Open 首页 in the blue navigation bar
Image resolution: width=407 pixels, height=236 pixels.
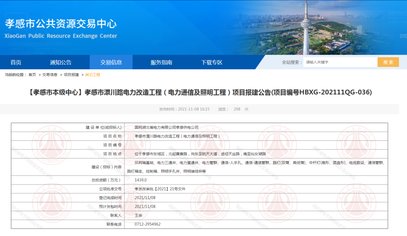16,62
